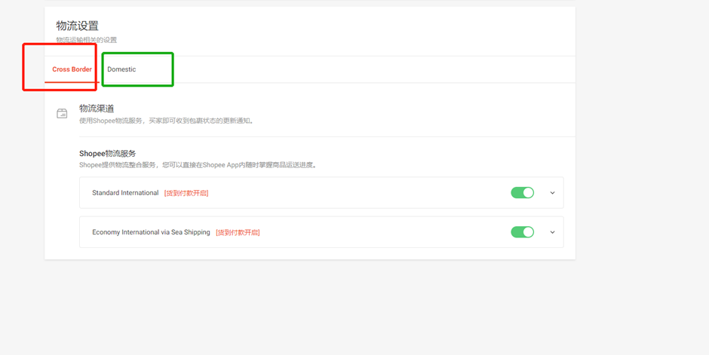The image size is (709, 355).
Task: Open the Domestic tab
Action: tap(121, 69)
